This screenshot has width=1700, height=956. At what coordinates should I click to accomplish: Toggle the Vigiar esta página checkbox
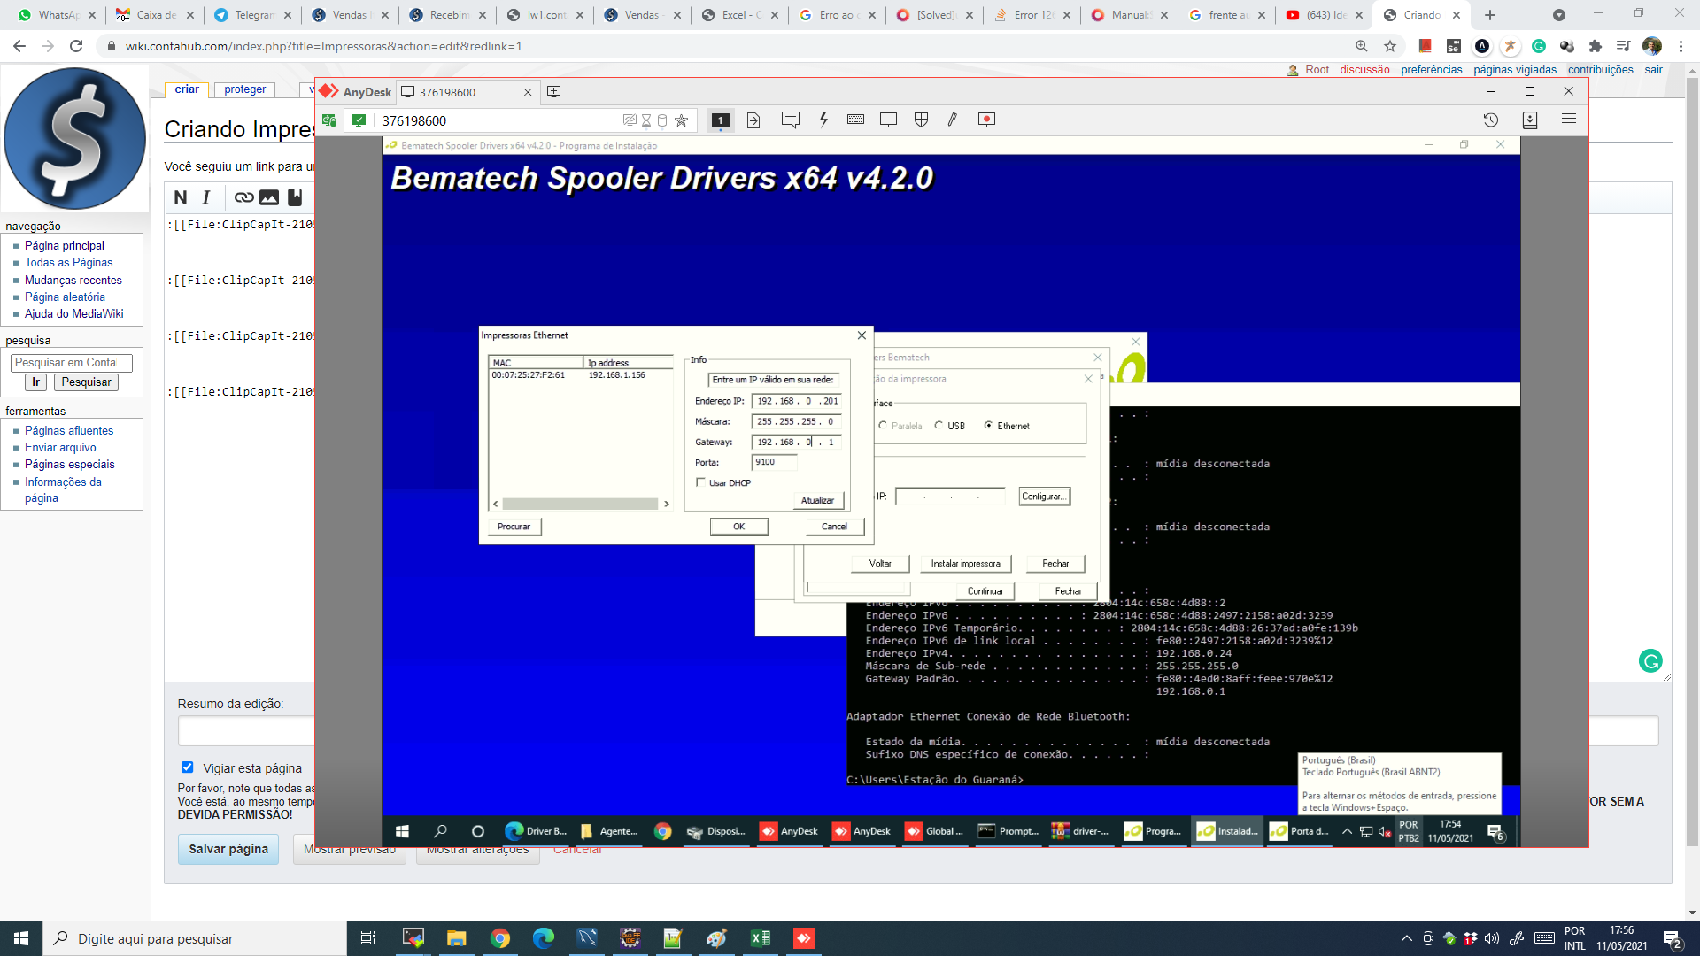coord(187,767)
